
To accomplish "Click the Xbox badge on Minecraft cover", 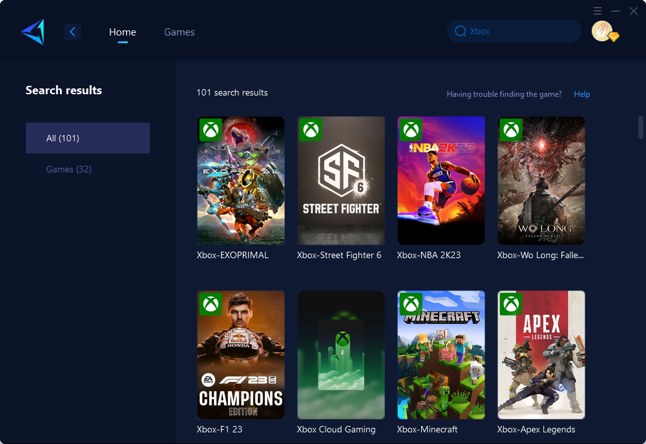I will pos(411,304).
